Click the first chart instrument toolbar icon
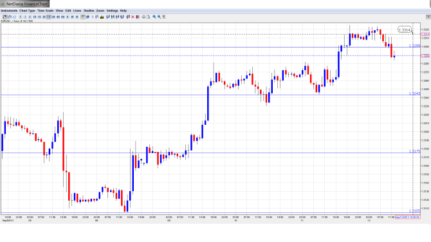Image resolution: width=431 pixels, height=242 pixels. click(5, 17)
